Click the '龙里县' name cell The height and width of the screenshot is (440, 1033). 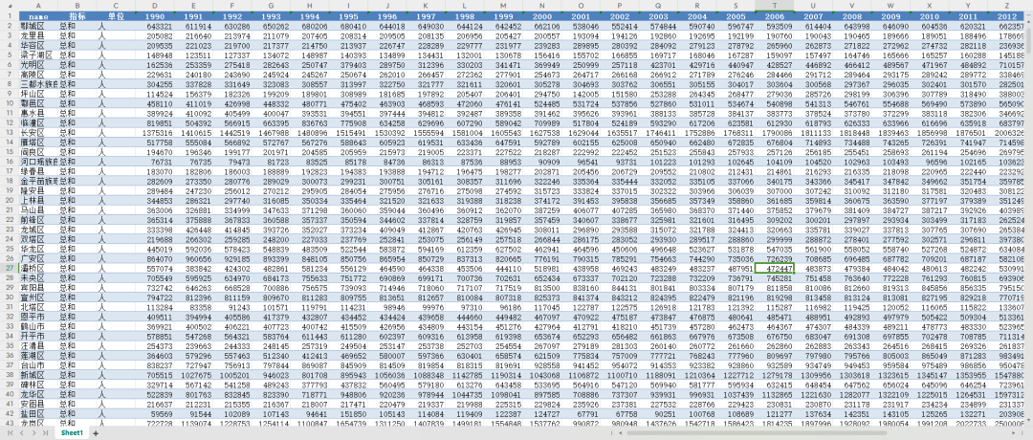[x=38, y=35]
